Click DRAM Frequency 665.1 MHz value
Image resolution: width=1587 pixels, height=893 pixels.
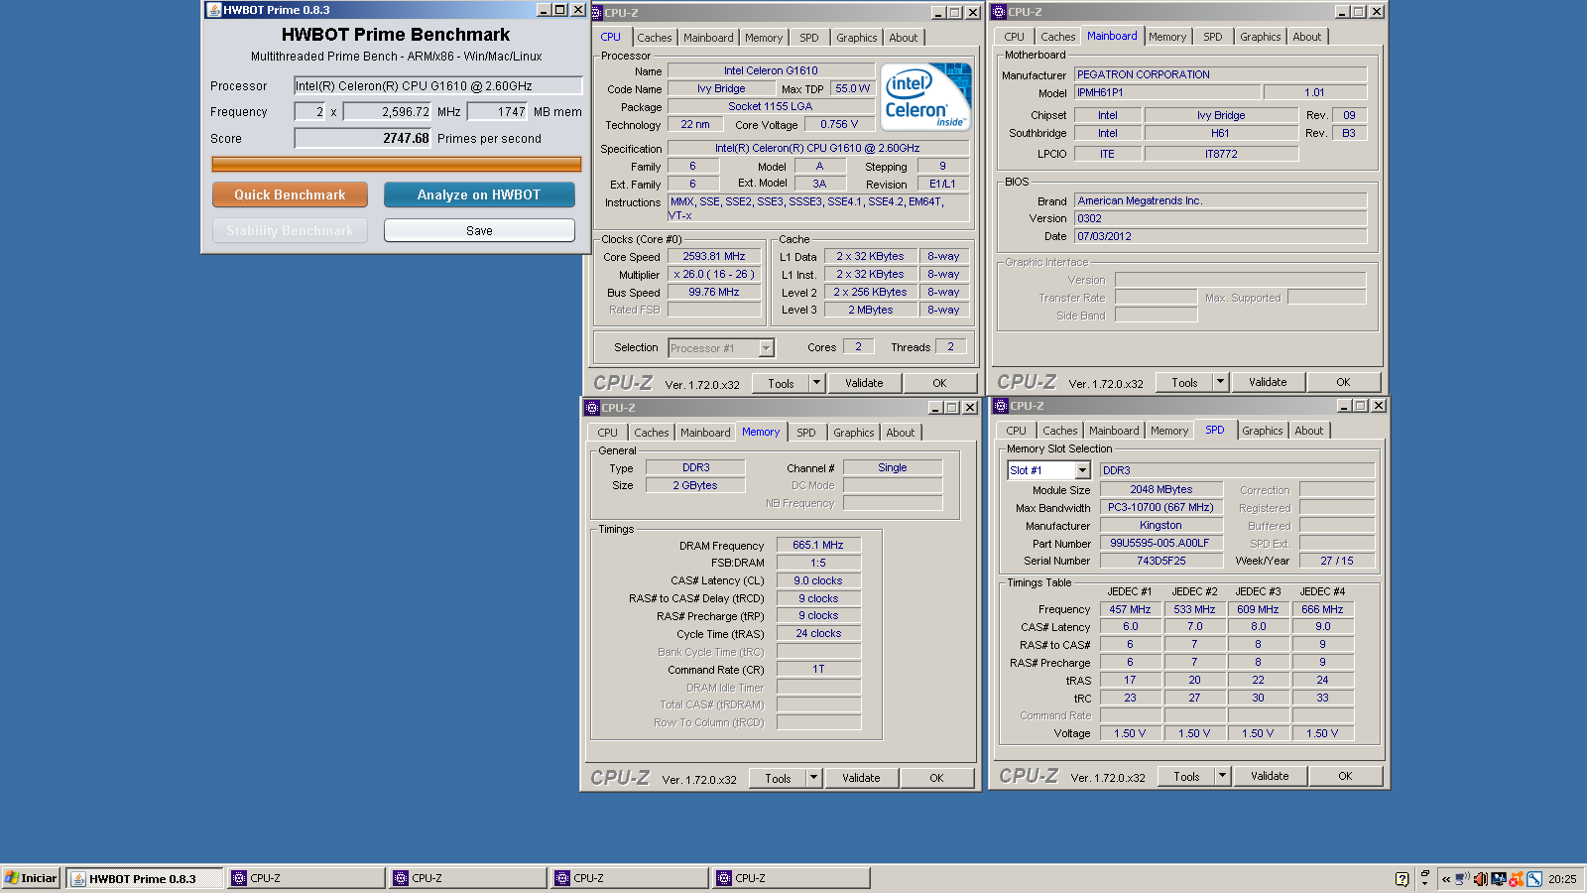coord(818,545)
